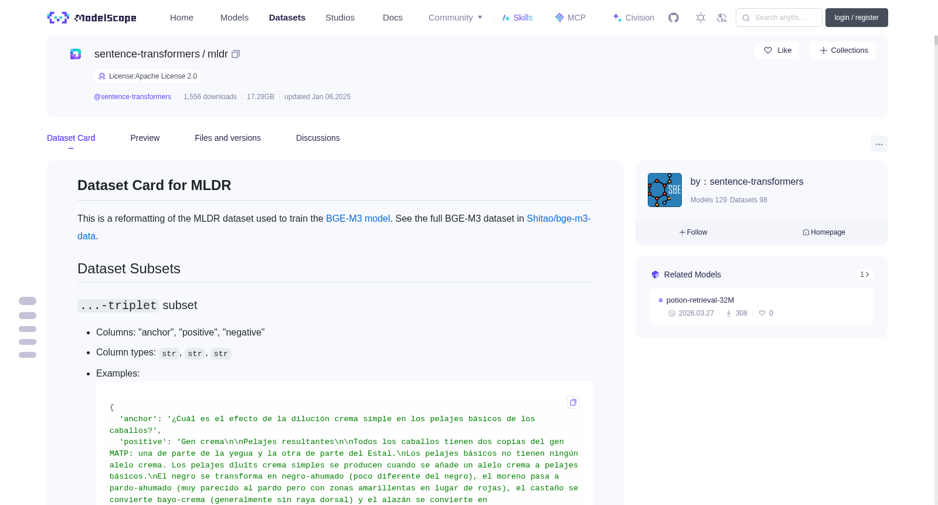Open the three-dot more options menu
The width and height of the screenshot is (938, 505).
pos(879,144)
